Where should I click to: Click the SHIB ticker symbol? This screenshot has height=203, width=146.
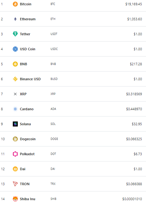pyautogui.click(x=53, y=199)
